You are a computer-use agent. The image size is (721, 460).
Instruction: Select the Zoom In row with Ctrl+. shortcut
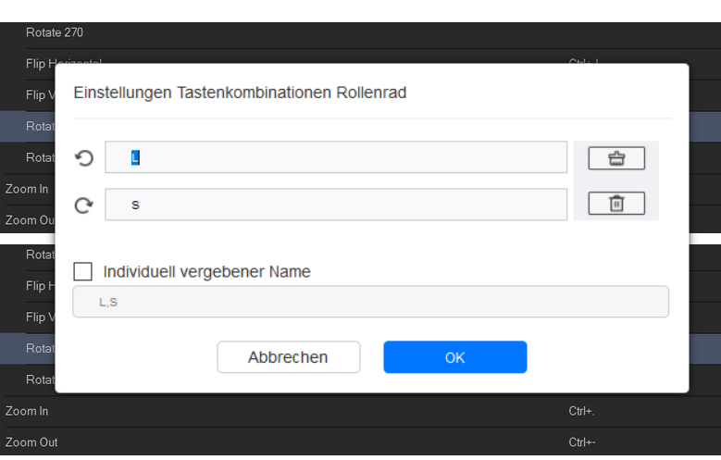[278, 411]
